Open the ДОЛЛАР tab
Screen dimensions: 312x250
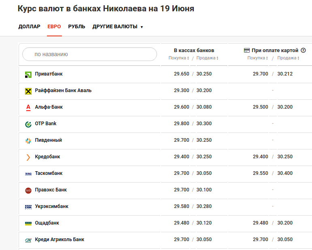coord(29,26)
